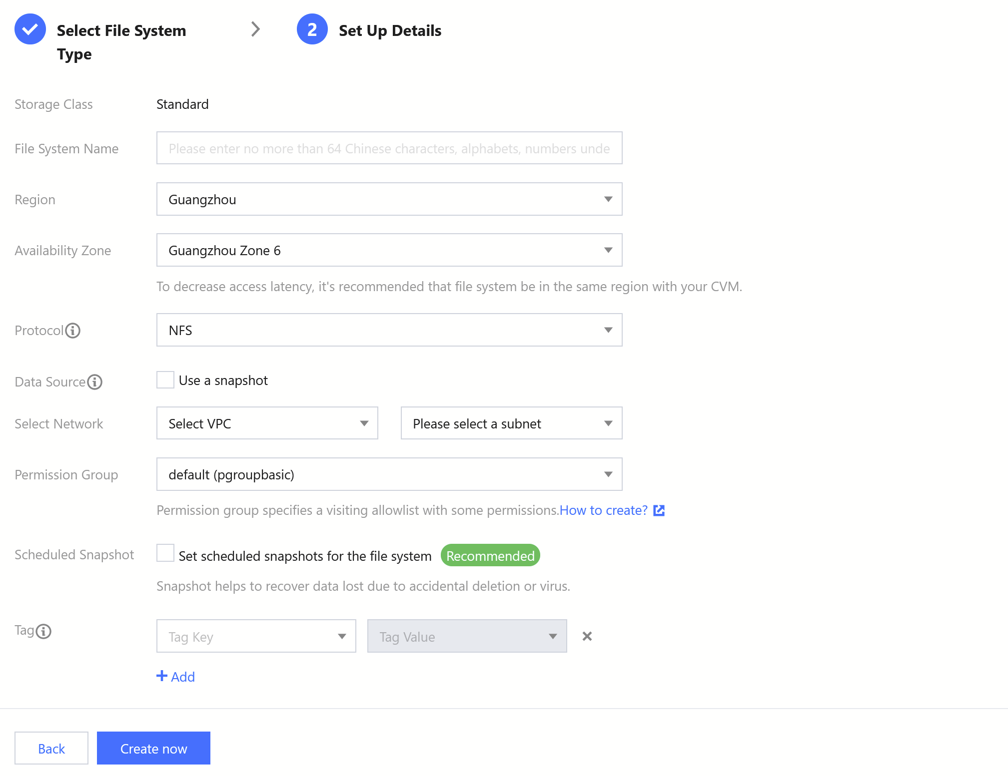Click the Create now button

153,748
